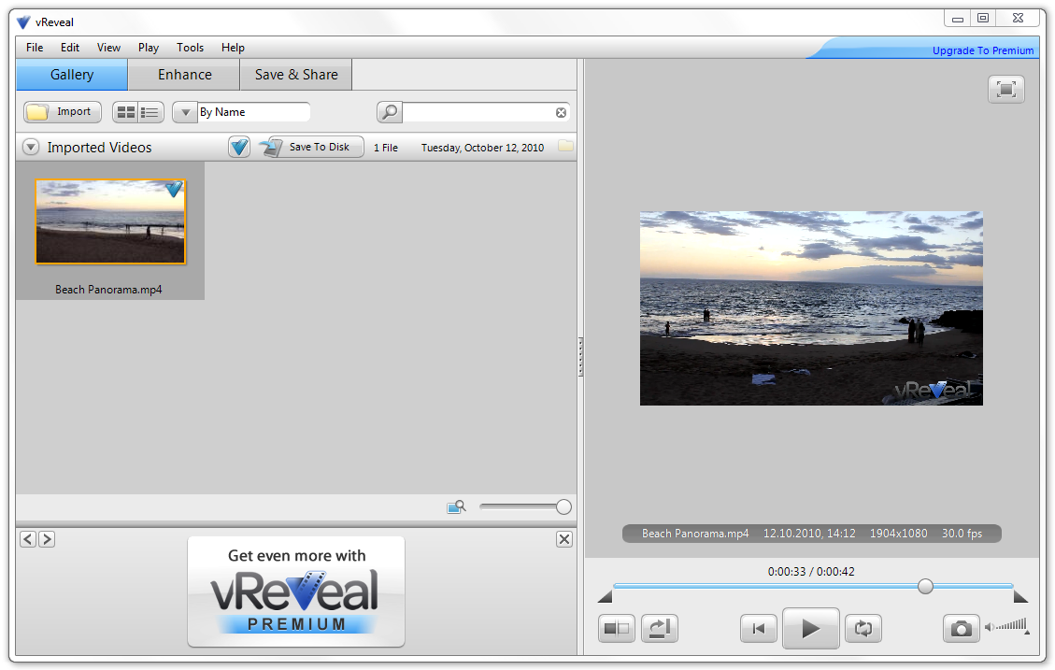Click the 1904x1080 resolution text
This screenshot has height=670, width=1055.
(898, 534)
